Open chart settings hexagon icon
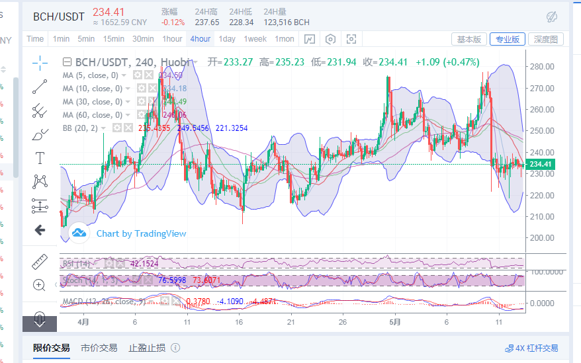The height and width of the screenshot is (363, 581). 330,39
